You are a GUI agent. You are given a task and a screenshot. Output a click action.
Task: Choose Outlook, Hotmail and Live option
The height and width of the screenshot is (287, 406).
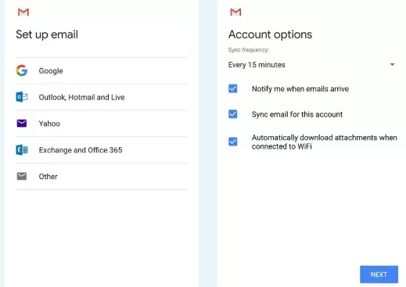click(102, 97)
